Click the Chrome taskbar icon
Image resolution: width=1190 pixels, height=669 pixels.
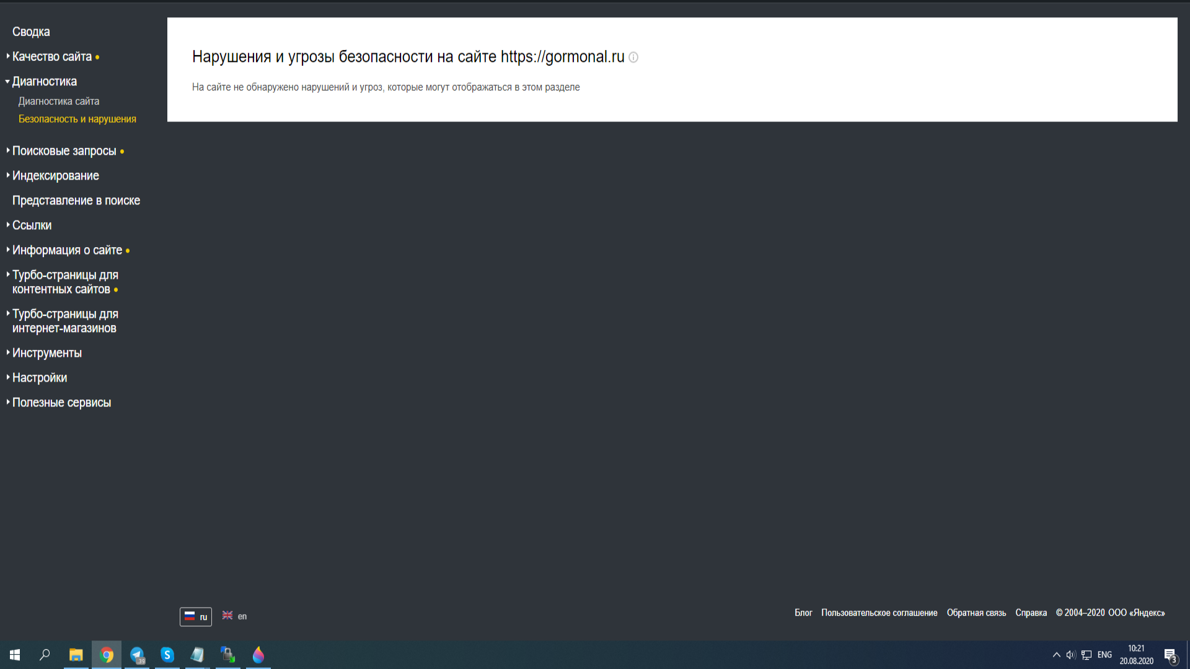pos(107,655)
